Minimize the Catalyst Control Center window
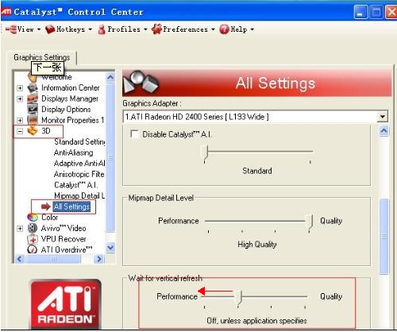The height and width of the screenshot is (332, 397). (x=360, y=12)
